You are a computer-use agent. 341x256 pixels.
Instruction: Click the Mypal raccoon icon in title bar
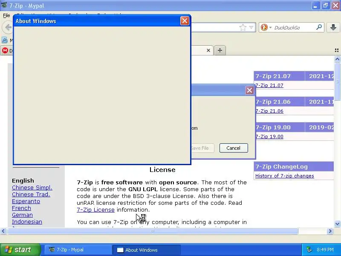pyautogui.click(x=4, y=5)
